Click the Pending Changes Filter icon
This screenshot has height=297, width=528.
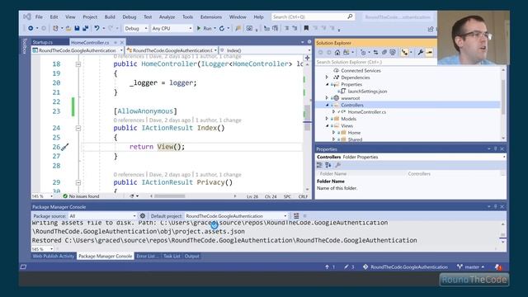coord(363,53)
